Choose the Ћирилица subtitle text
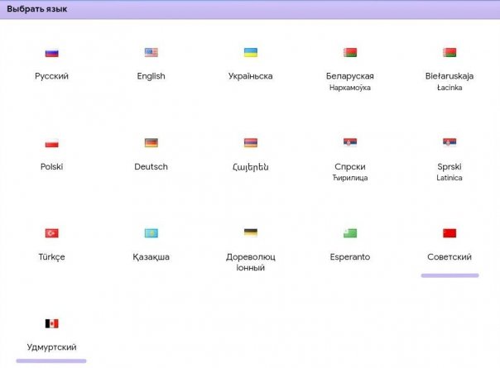Screen dimensions: 500x368 [350, 178]
